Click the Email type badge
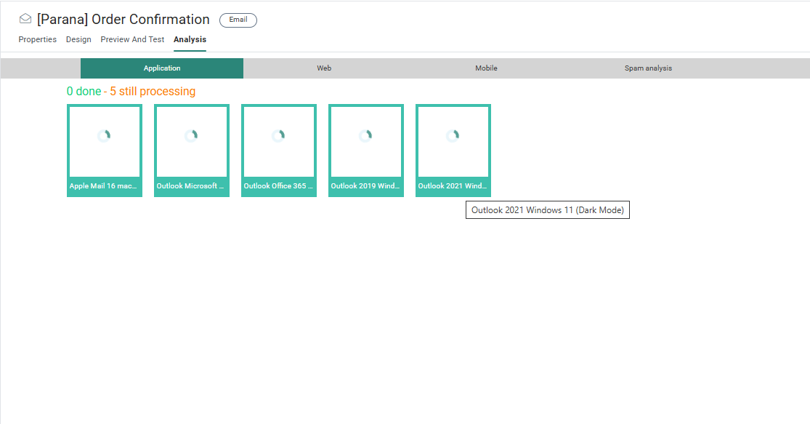This screenshot has height=424, width=810. tap(238, 20)
